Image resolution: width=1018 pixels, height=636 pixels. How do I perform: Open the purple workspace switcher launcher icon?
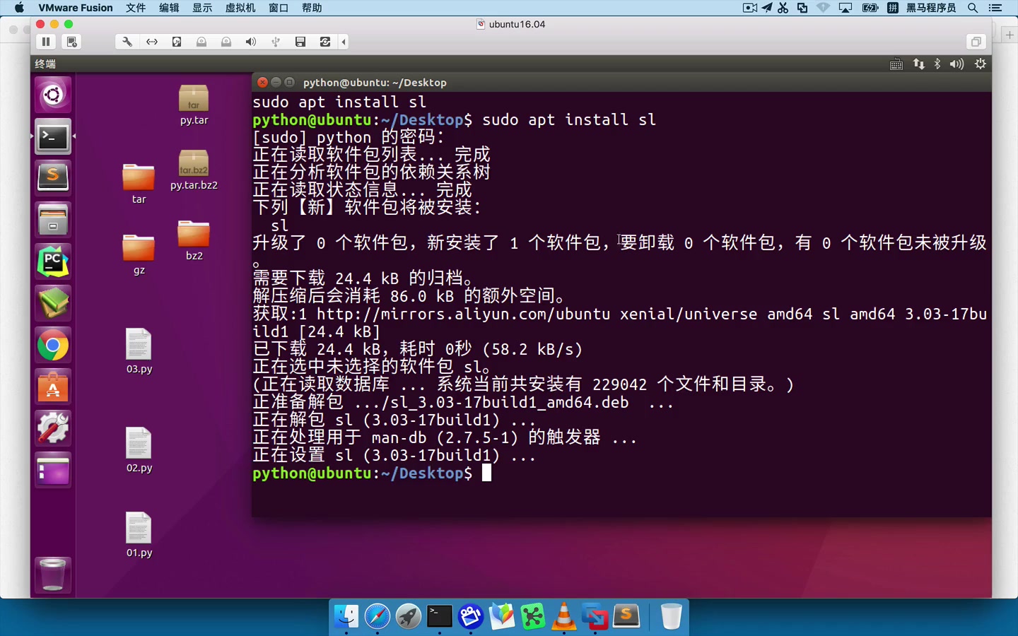(x=53, y=470)
